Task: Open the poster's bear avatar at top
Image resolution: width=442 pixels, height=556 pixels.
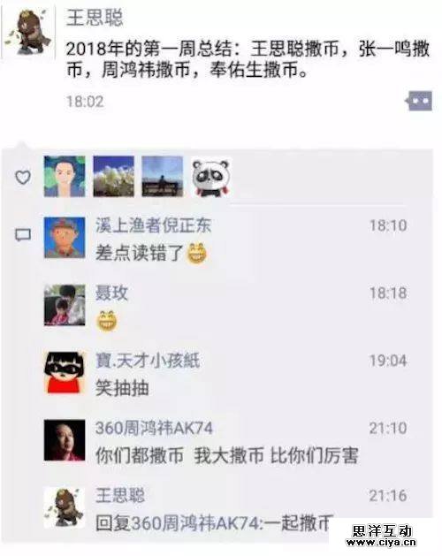Action: [x=29, y=33]
